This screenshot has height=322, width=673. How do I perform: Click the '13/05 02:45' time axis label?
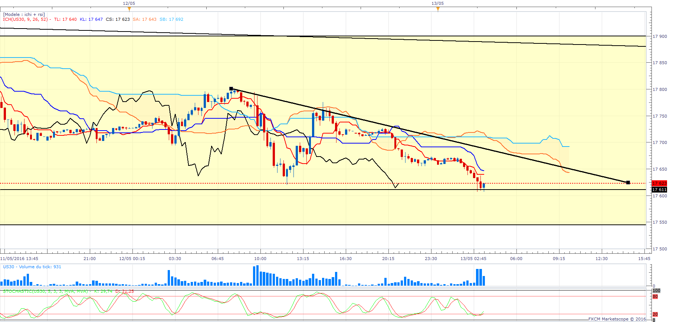[x=473, y=259]
